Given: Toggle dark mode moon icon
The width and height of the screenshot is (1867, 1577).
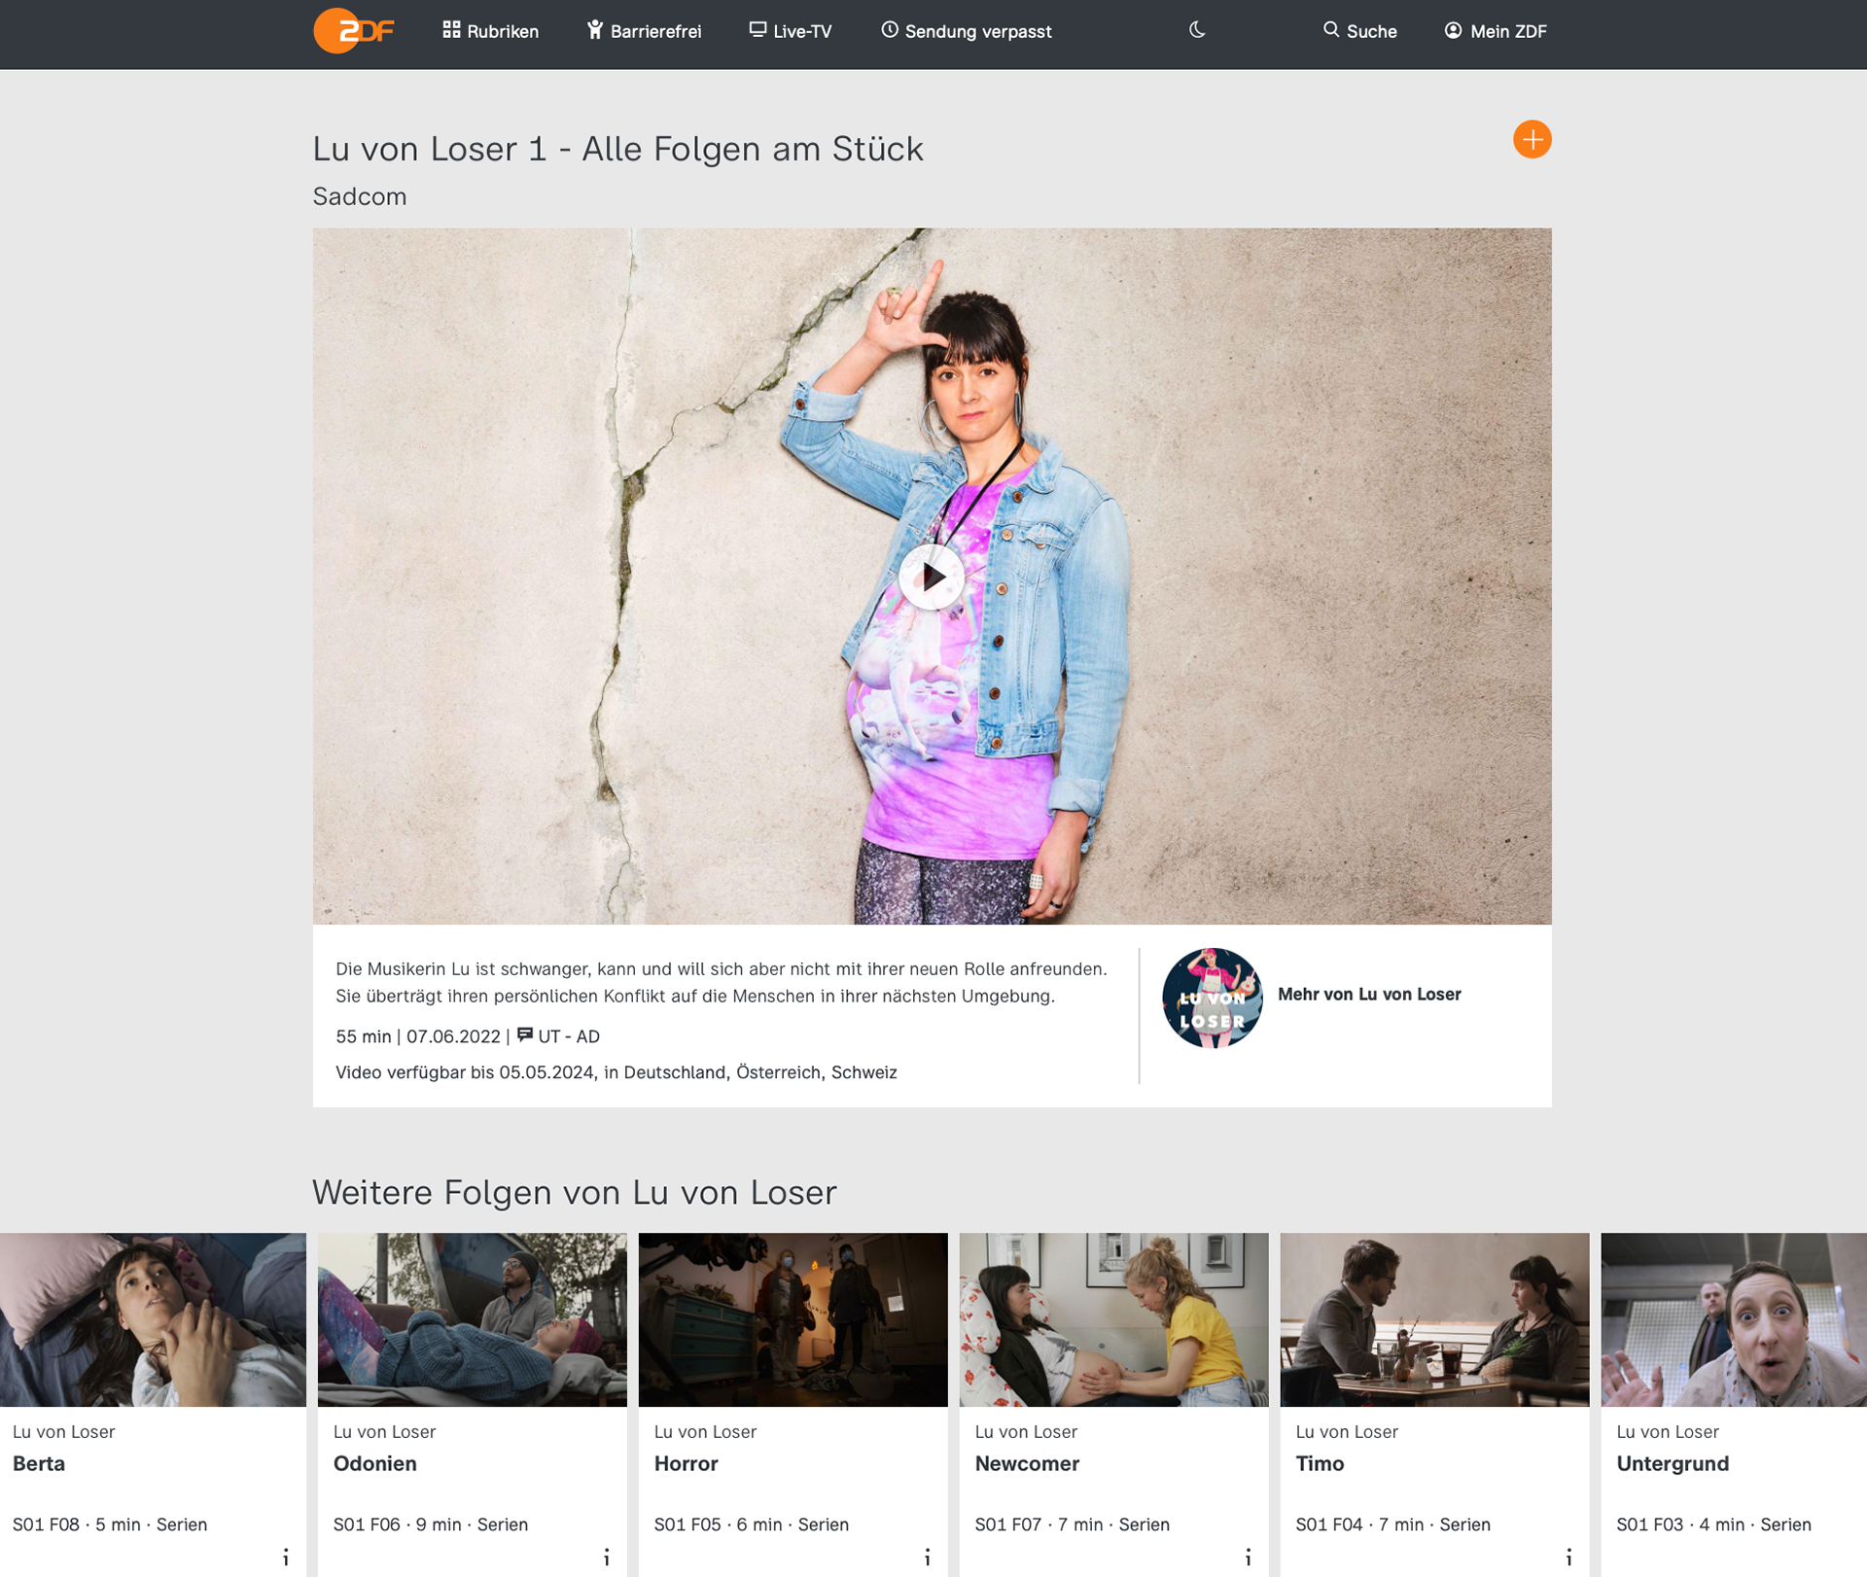Looking at the screenshot, I should point(1197,30).
